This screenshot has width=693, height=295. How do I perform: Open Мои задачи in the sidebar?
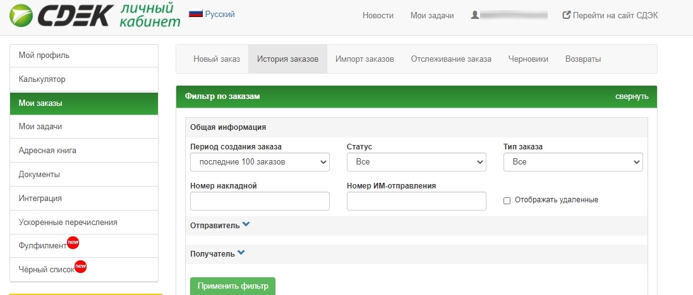pyautogui.click(x=84, y=127)
